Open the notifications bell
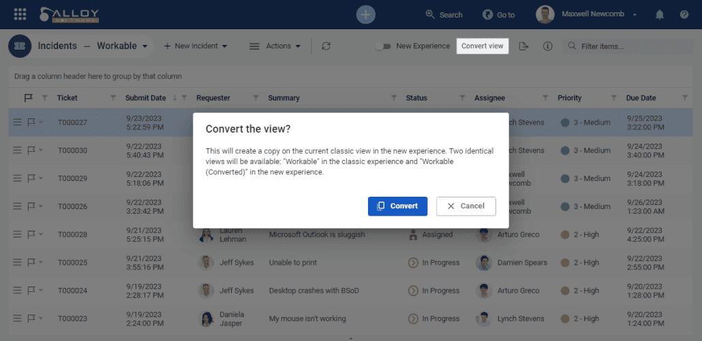 point(660,14)
